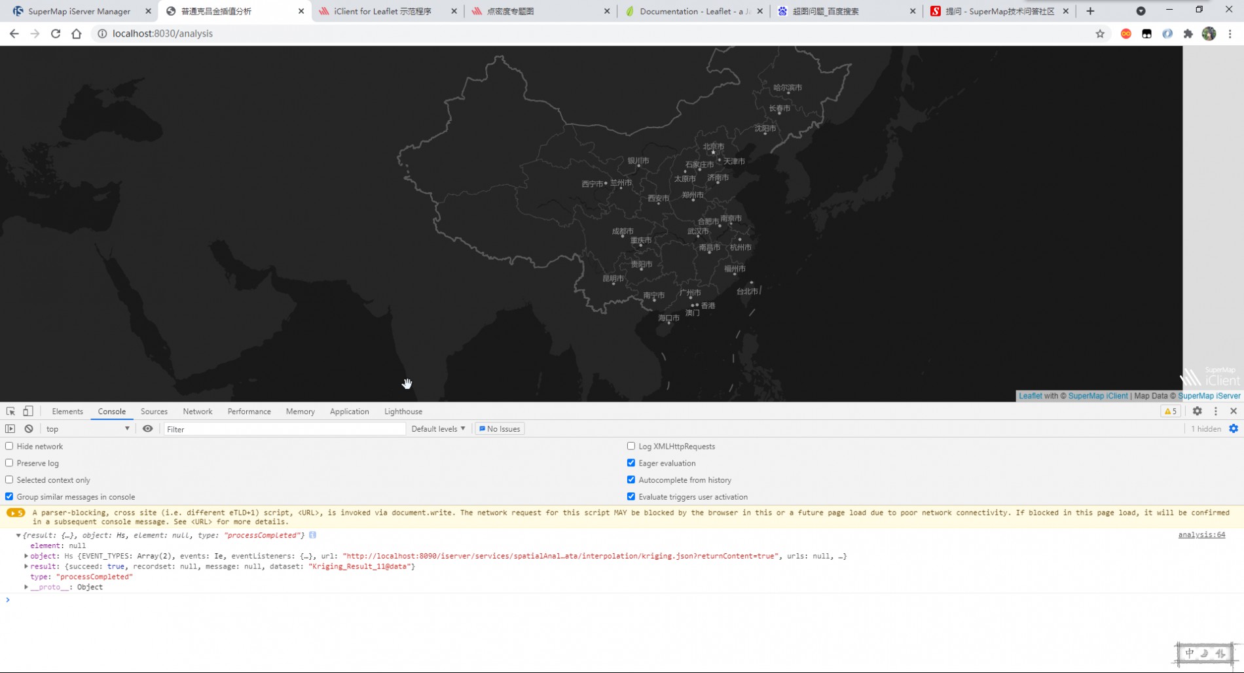Click the 1 hidden messages label
Viewport: 1244px width, 673px height.
tap(1206, 429)
